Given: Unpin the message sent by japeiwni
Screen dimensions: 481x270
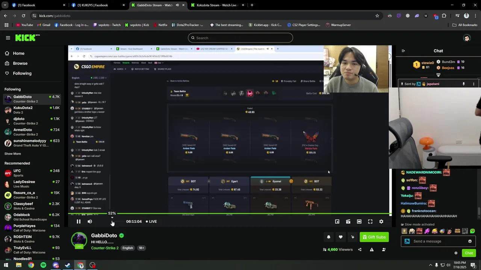Looking at the screenshot, I should (x=464, y=84).
